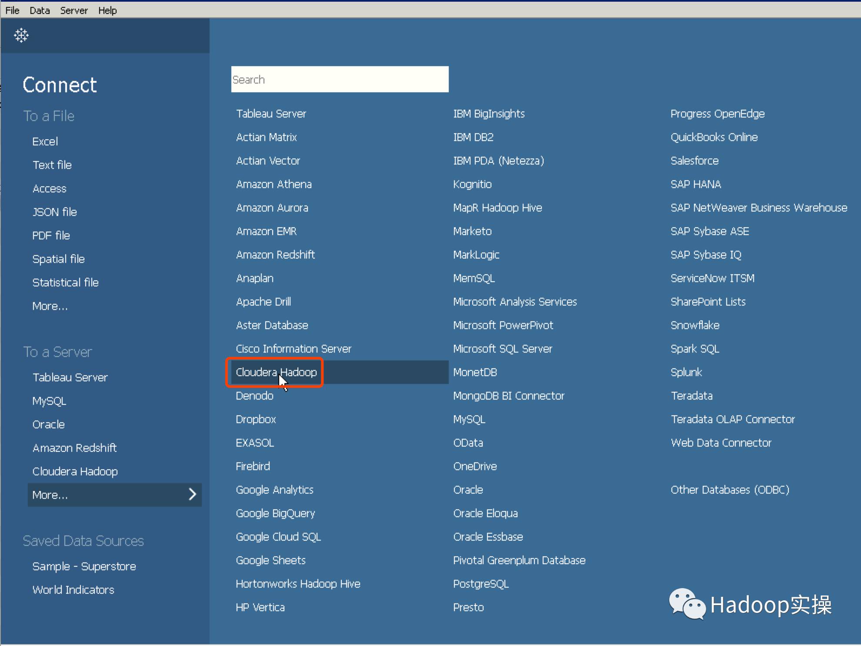Image resolution: width=861 pixels, height=646 pixels.
Task: Choose Microsoft Analysis Services connector
Action: point(515,302)
